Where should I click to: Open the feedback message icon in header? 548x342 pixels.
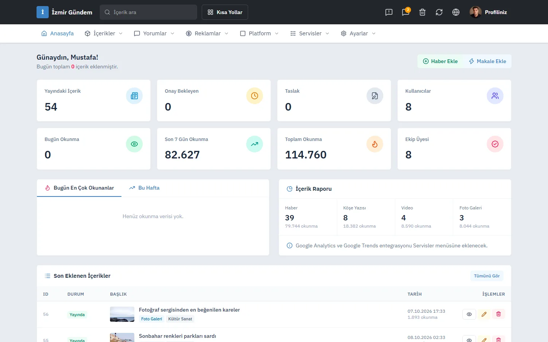click(389, 12)
